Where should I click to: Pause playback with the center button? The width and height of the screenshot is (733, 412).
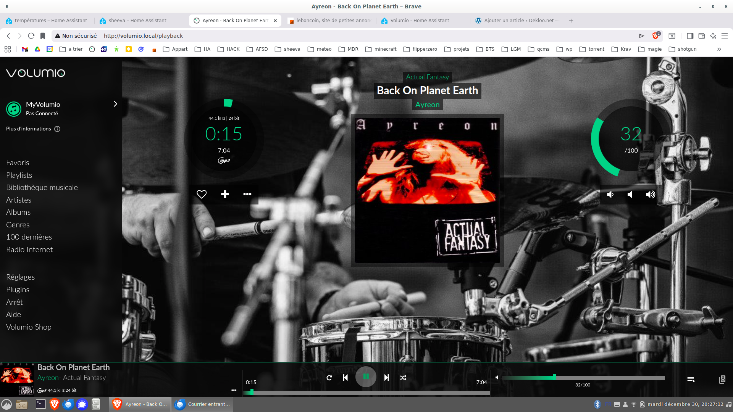point(366,377)
